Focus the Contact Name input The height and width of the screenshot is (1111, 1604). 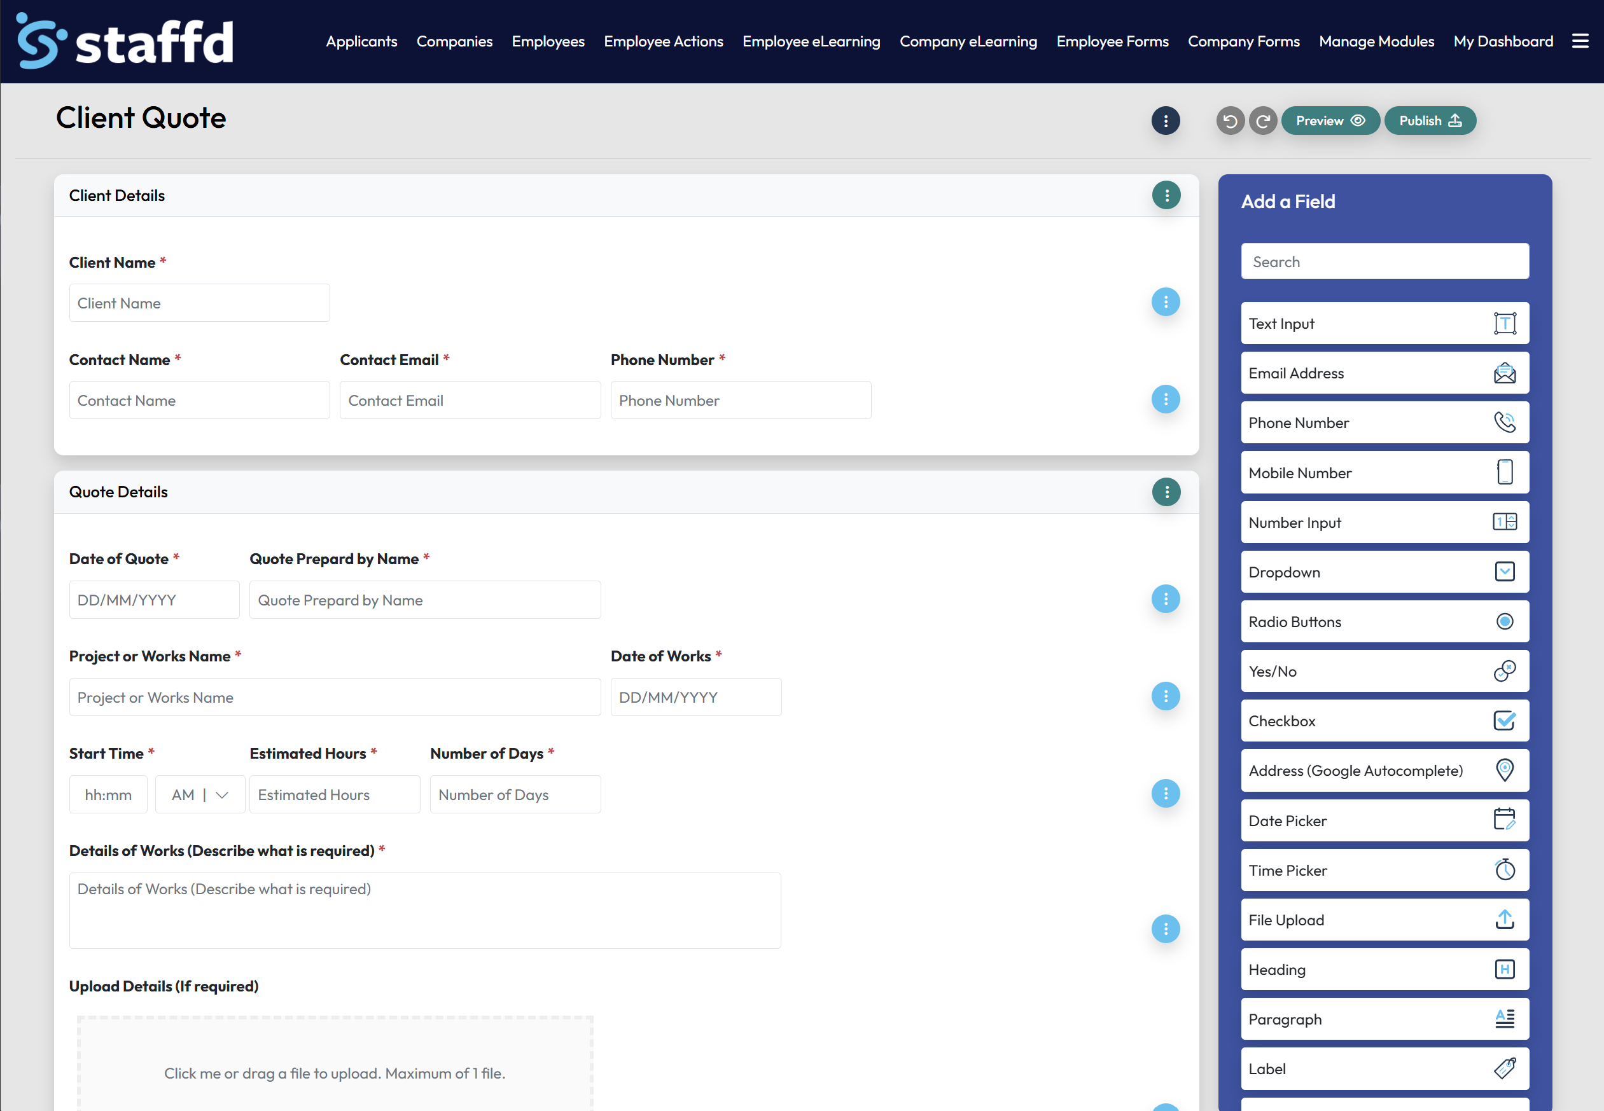pos(199,400)
